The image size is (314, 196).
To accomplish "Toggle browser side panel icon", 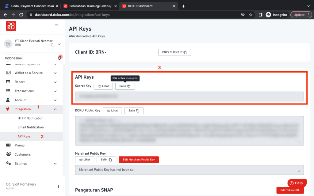I will click(x=260, y=15).
